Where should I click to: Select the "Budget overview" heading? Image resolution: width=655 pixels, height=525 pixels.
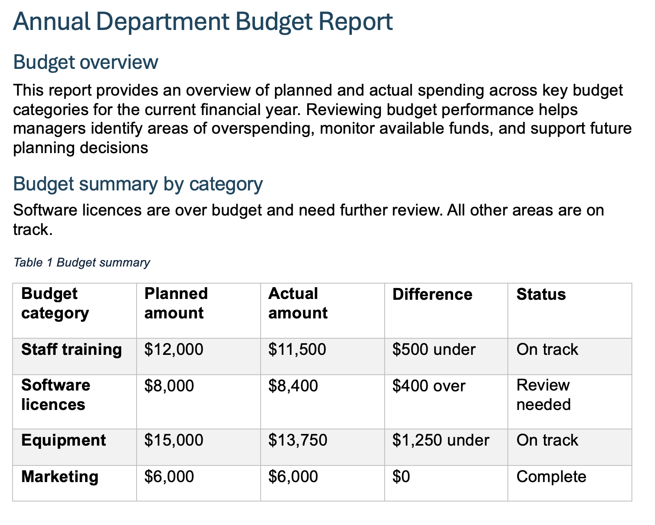pyautogui.click(x=86, y=62)
